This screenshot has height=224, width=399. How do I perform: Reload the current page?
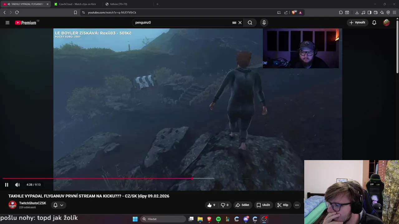(x=17, y=12)
